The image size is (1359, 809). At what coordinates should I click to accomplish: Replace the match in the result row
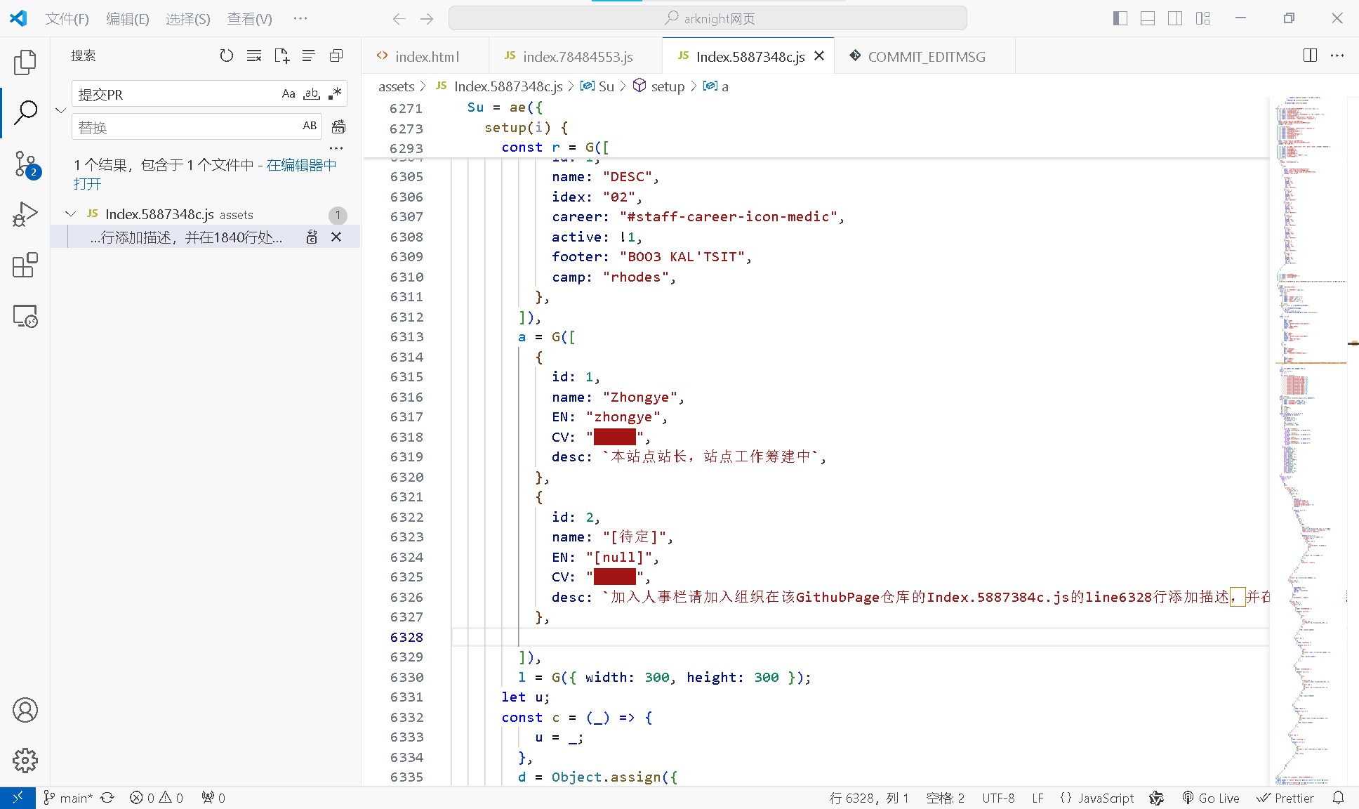coord(312,237)
